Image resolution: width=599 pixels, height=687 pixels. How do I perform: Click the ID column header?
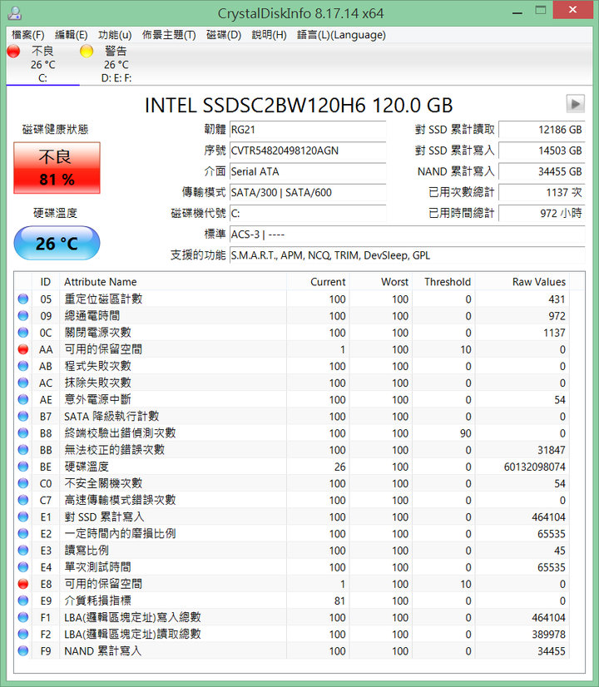46,282
